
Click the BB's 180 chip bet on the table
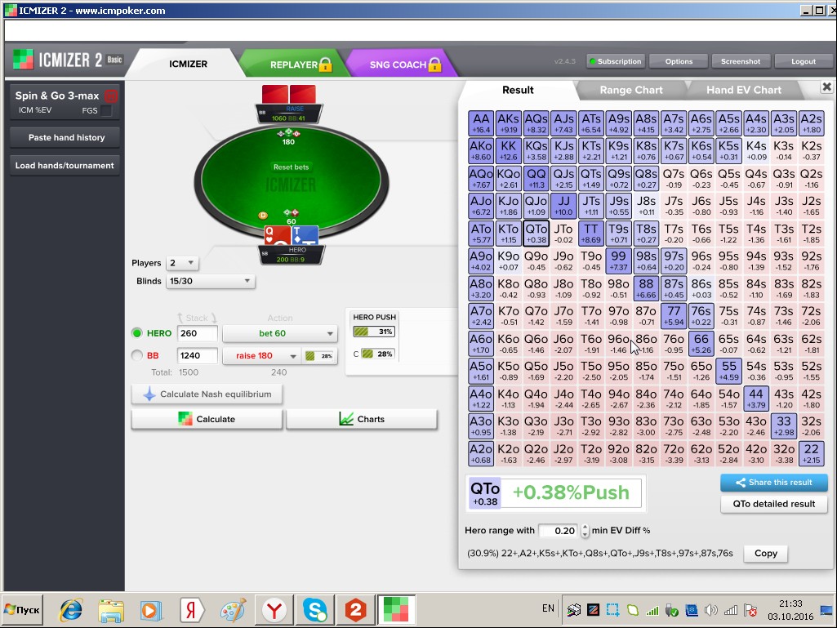click(x=288, y=136)
